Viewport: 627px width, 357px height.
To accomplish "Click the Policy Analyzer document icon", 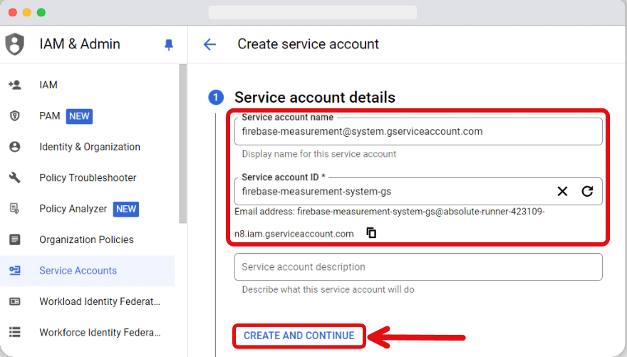I will click(x=15, y=208).
